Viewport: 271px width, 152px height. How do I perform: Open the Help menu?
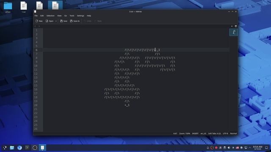pyautogui.click(x=89, y=16)
